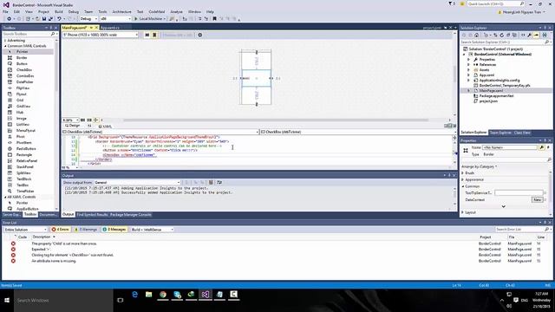
Task: Open the Entire Solution scope dropdown
Action: pyautogui.click(x=25, y=230)
